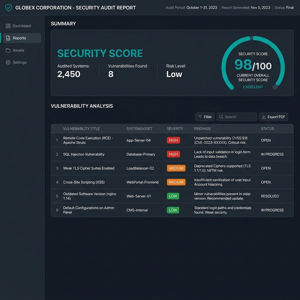Click Standard login paths finding text
Viewport: 300px width, 300px height.
(223, 210)
